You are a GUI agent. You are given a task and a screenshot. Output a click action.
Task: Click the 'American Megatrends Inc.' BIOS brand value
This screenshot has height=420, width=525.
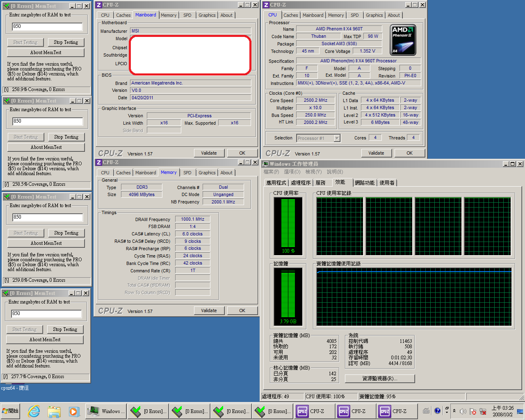click(x=191, y=83)
